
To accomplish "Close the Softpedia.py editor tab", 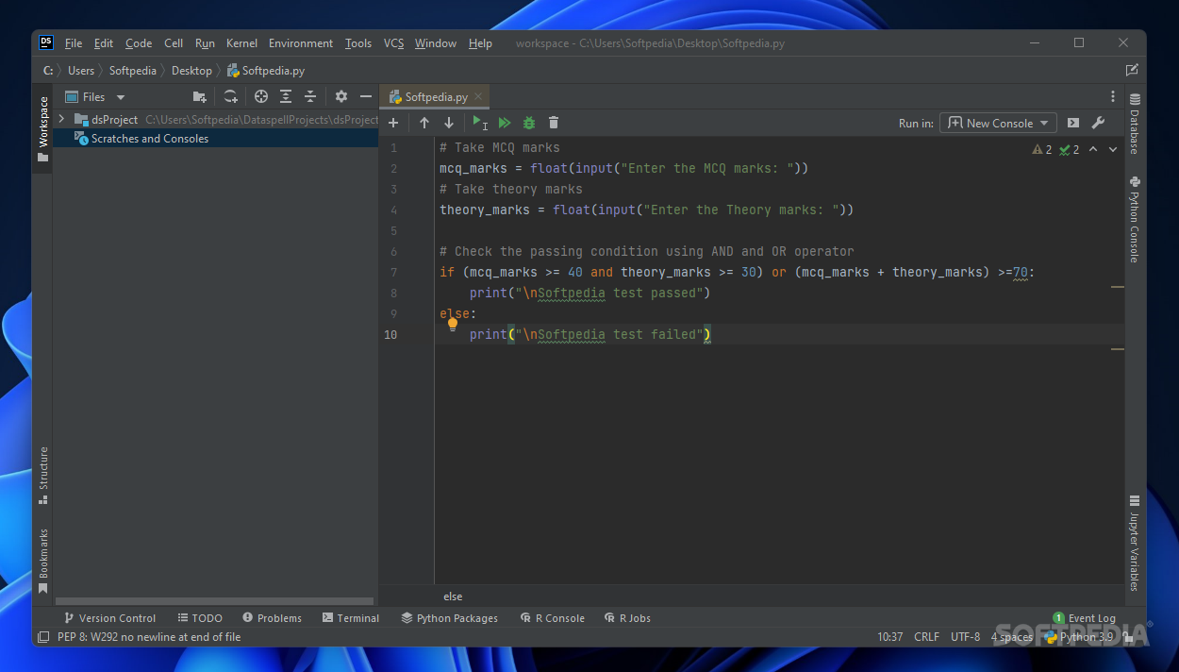I will pos(478,96).
